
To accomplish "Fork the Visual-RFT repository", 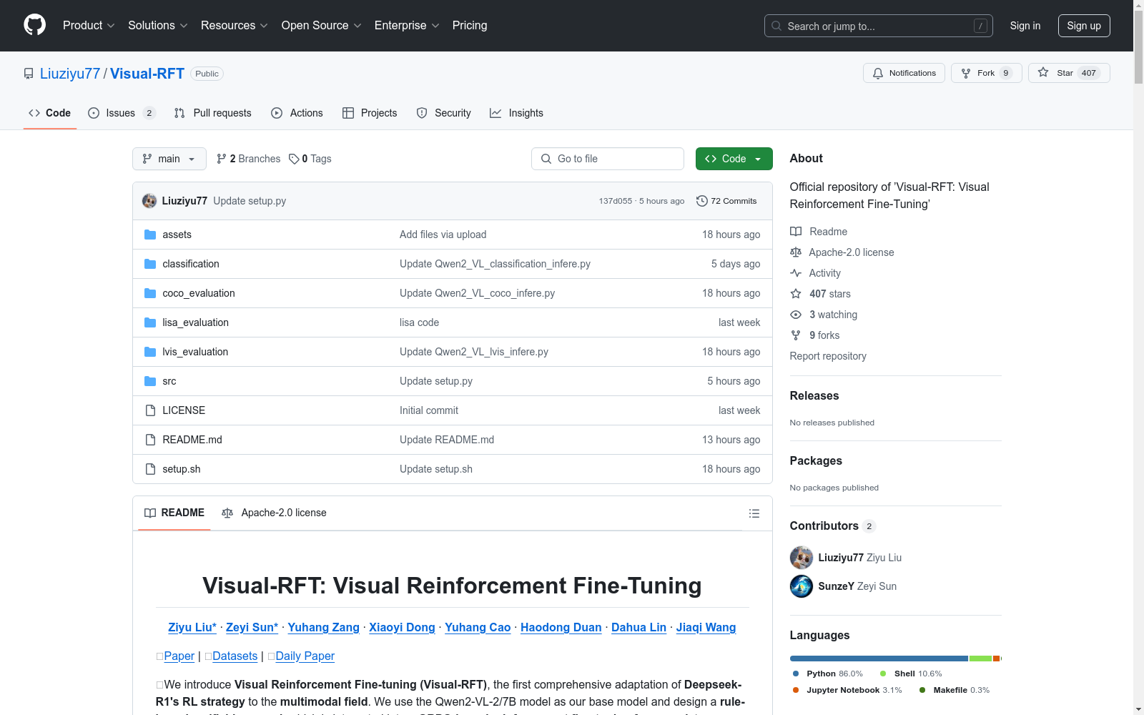I will pos(987,73).
